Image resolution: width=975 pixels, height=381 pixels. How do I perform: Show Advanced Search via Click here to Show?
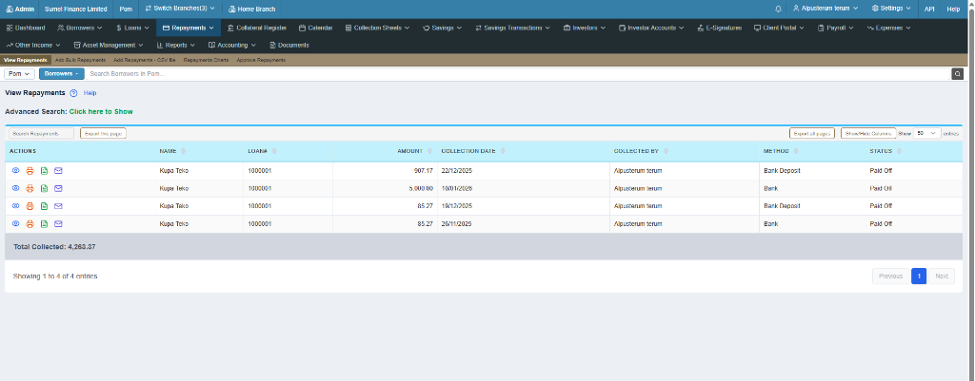[101, 112]
